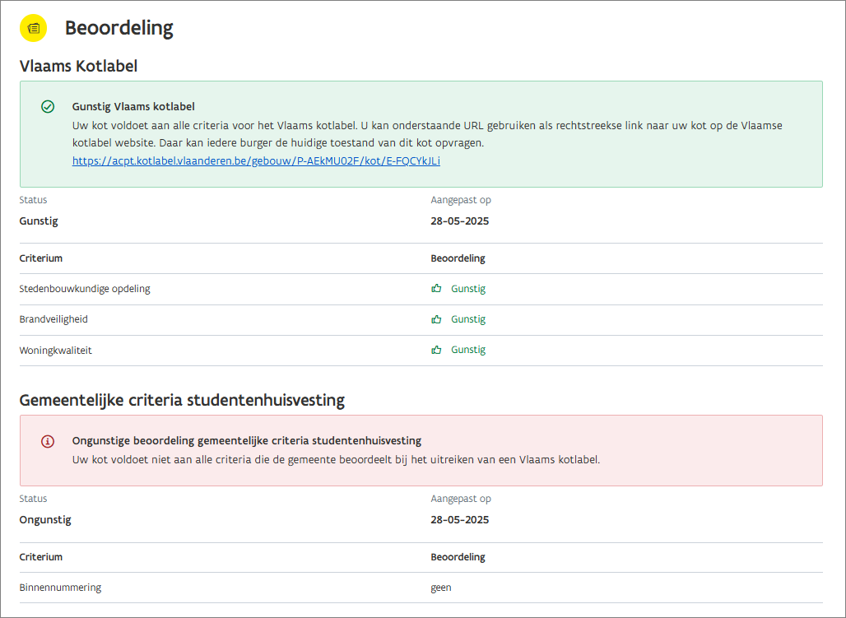Select the Woningkwaliteit thumbs-up icon
This screenshot has height=618, width=846.
coord(436,350)
